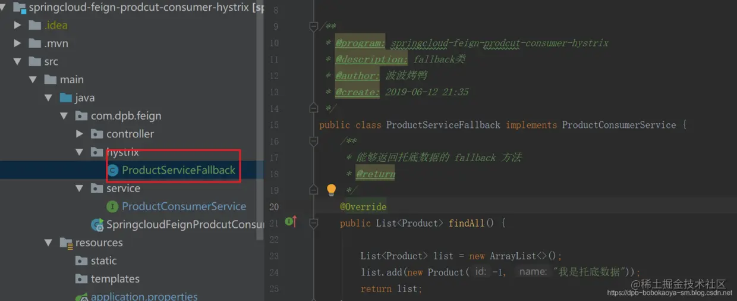Click the resources folder icon
This screenshot has width=737, height=301.
65,243
